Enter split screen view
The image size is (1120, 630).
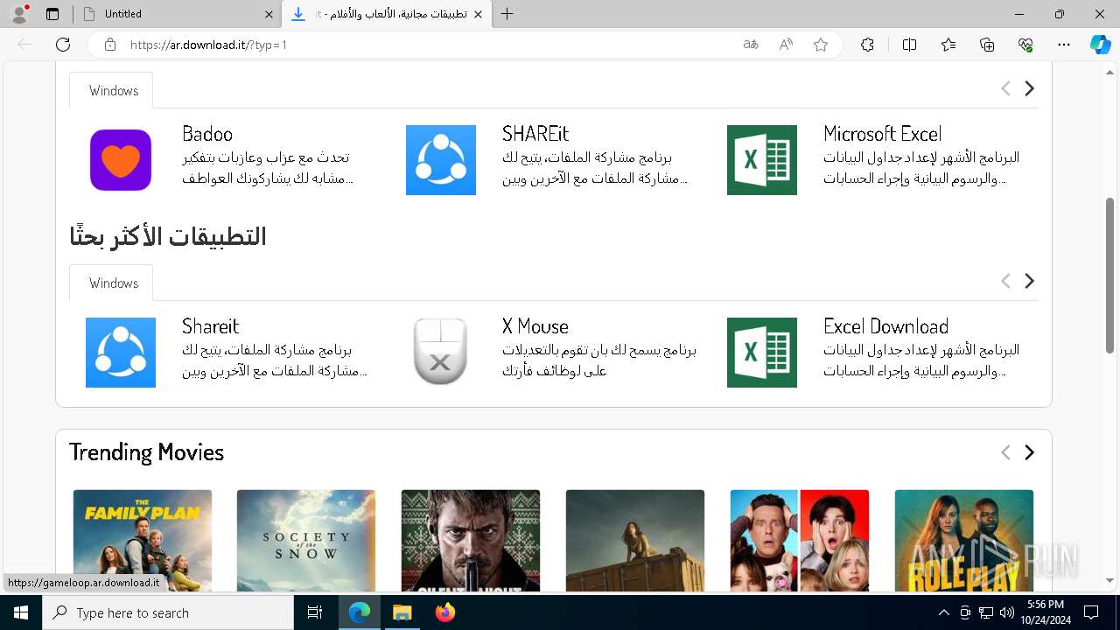click(909, 45)
